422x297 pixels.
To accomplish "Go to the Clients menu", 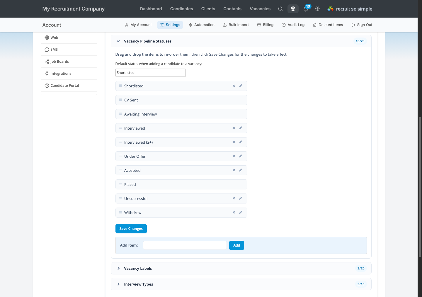I will (208, 9).
